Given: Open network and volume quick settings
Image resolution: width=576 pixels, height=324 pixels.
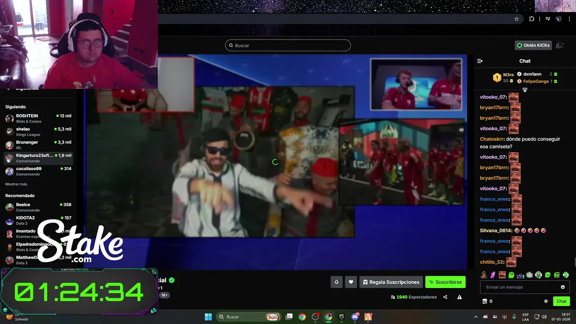Looking at the screenshot, I should point(540,317).
